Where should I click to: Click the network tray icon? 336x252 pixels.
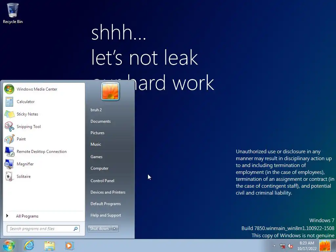point(283,246)
